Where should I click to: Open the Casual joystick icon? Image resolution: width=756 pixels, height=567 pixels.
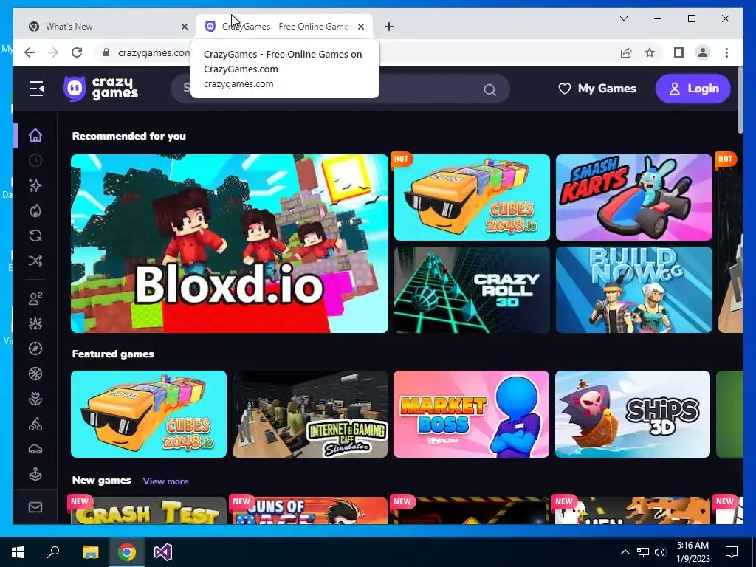point(35,475)
